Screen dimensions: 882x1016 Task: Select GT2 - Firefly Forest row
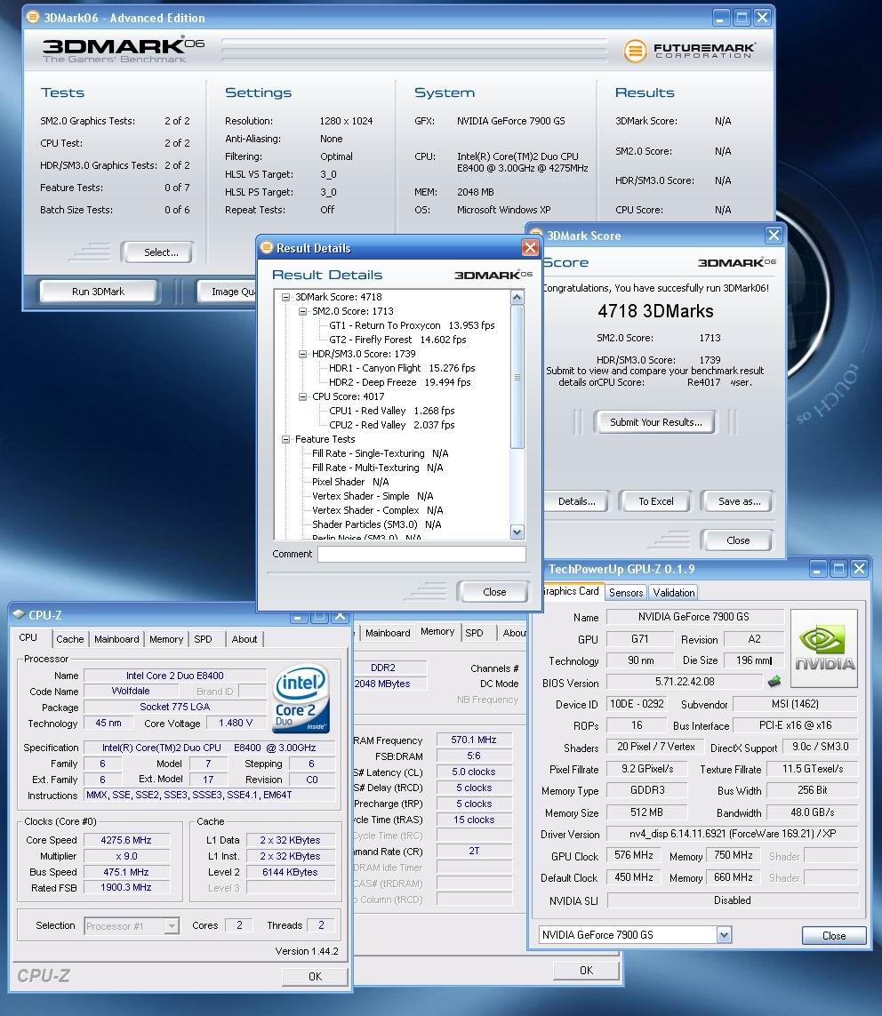(397, 340)
